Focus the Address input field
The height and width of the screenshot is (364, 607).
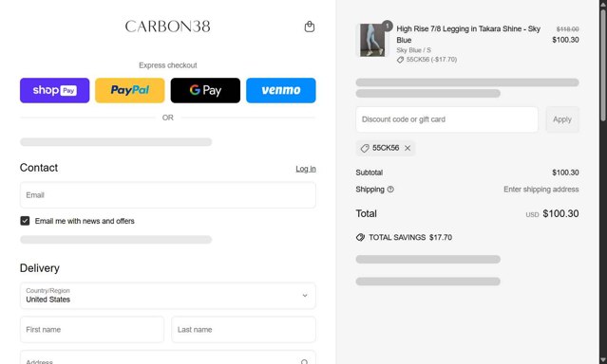click(x=167, y=357)
